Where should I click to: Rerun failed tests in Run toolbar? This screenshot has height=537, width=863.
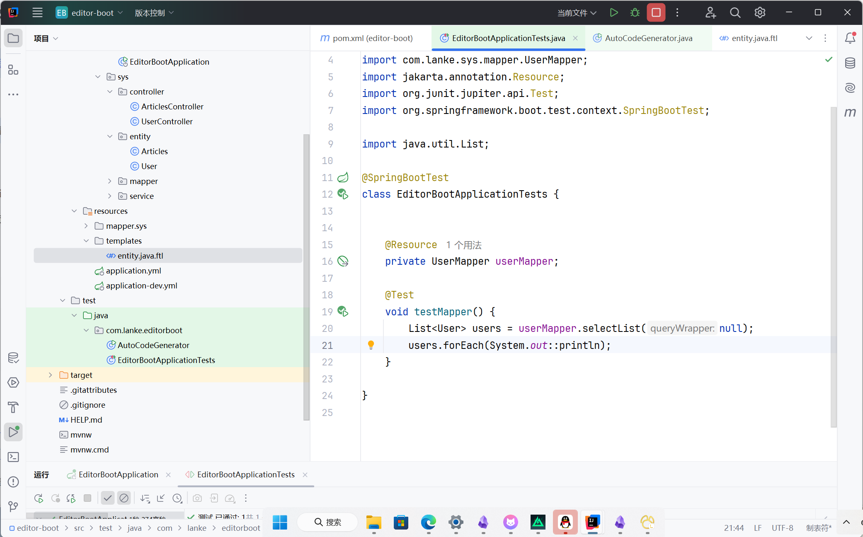click(x=55, y=498)
